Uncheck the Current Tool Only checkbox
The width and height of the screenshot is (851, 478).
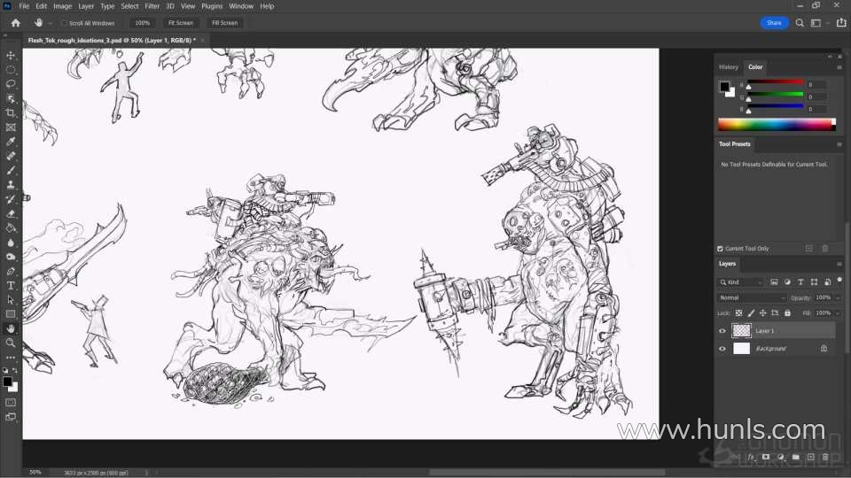pos(720,249)
